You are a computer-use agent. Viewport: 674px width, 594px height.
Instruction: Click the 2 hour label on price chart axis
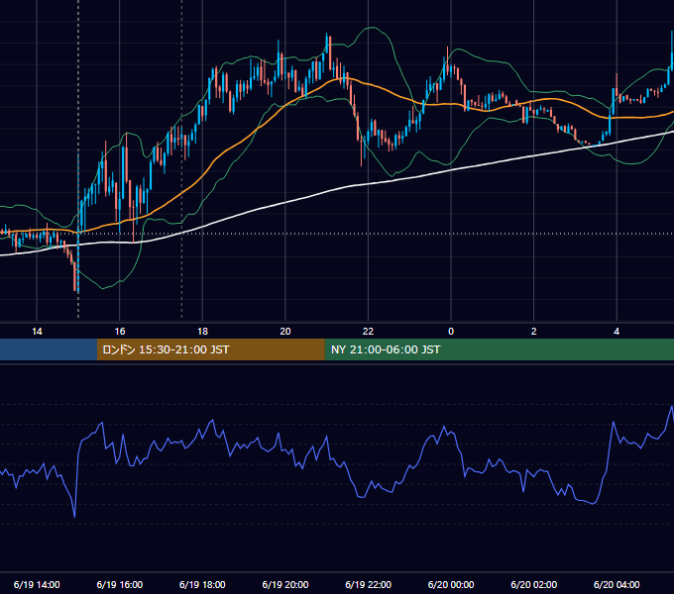(x=534, y=332)
